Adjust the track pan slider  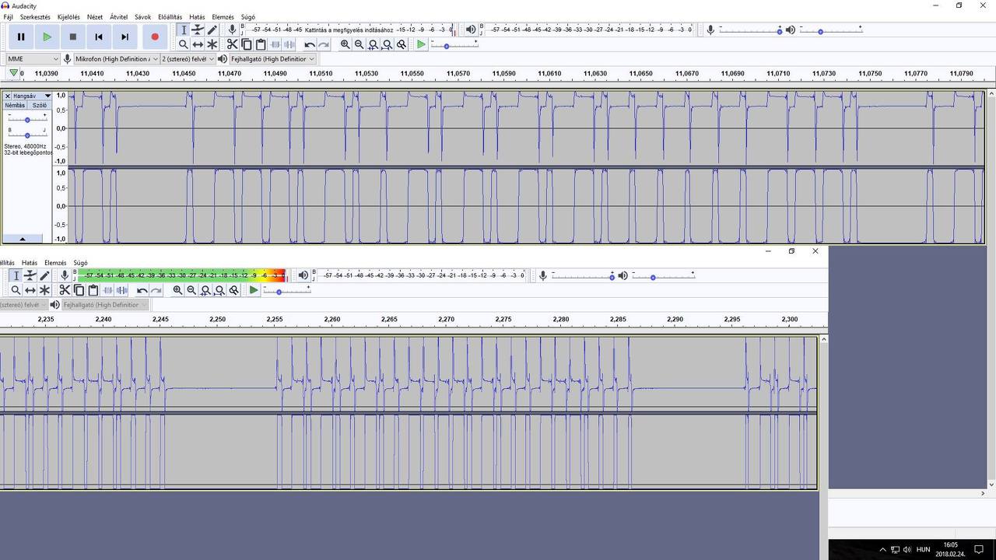tap(27, 135)
